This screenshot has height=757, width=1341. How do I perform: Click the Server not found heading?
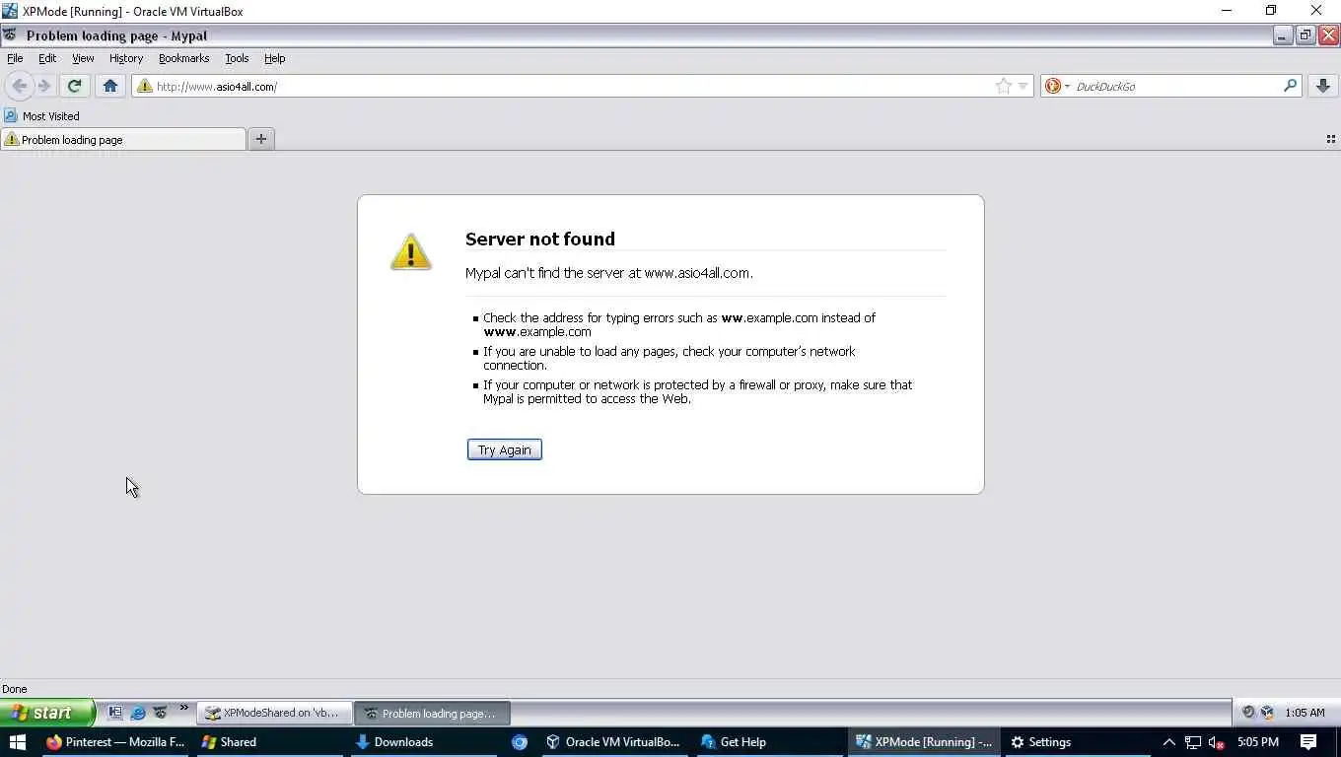[539, 239]
